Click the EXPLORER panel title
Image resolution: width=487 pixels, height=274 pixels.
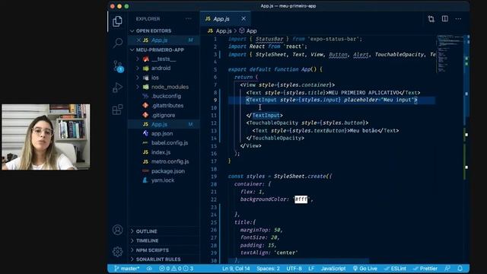click(x=148, y=19)
